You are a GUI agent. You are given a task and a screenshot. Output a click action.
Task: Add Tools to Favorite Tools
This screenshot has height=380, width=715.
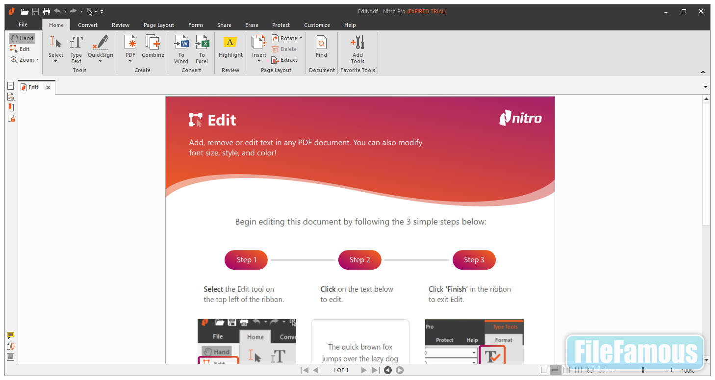coord(357,49)
